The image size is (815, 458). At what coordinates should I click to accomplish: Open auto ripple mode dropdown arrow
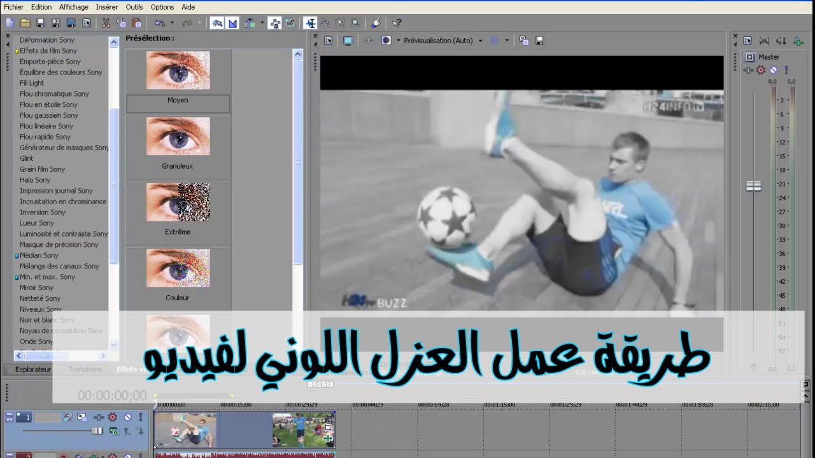[x=262, y=23]
